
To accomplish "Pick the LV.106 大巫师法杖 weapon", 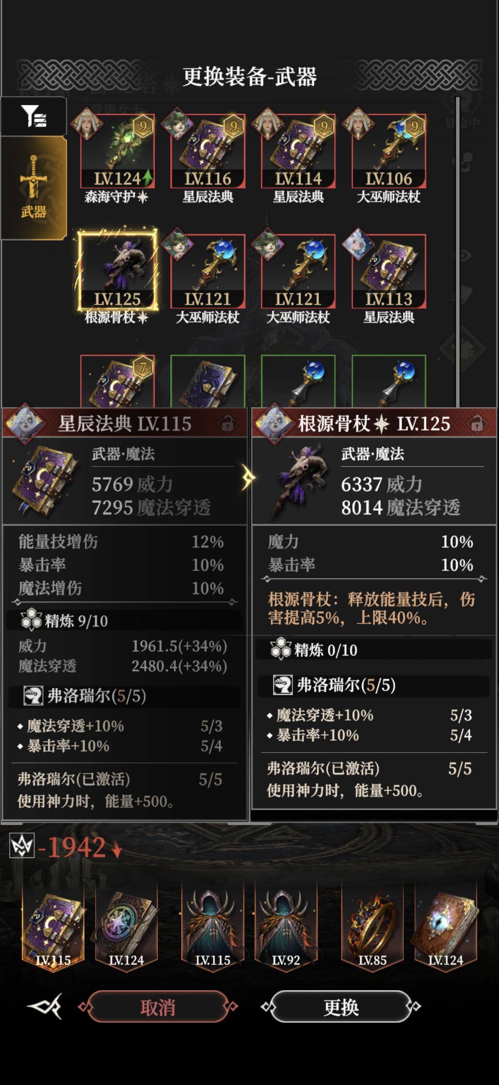I will point(389,151).
